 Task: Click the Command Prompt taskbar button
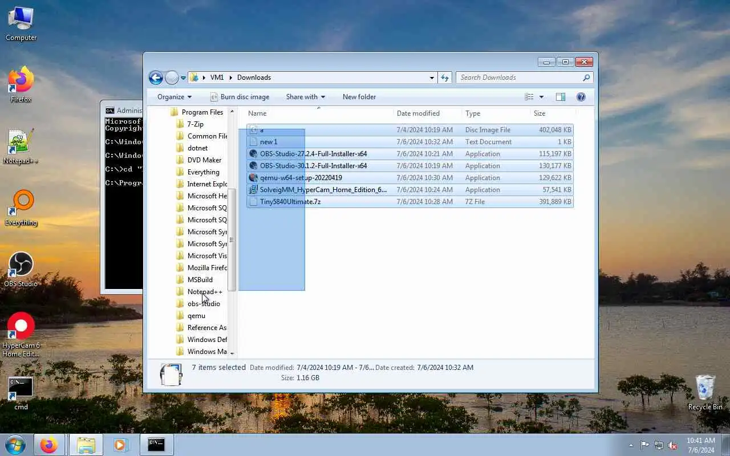coord(156,445)
